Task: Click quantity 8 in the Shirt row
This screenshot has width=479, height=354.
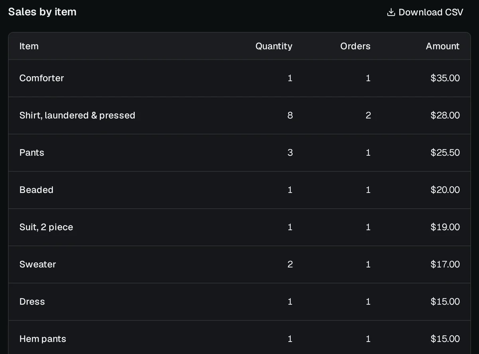Action: 290,115
